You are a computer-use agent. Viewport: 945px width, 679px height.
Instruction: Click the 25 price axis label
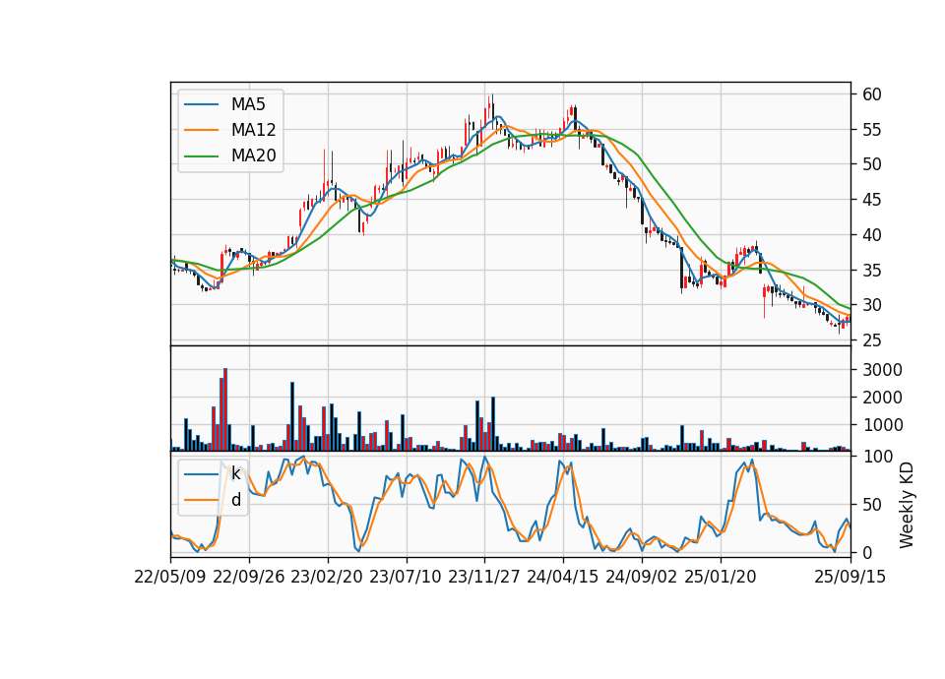(871, 340)
